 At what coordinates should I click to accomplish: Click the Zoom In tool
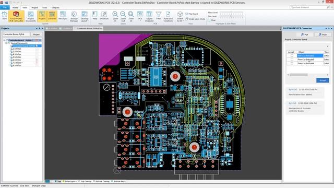[115, 16]
